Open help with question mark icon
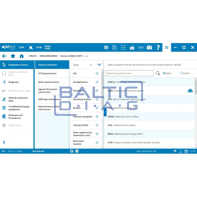 pos(158,47)
